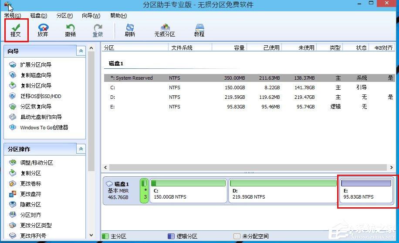Image resolution: width=399 pixels, height=243 pixels.
Task: Click the 刷新 refresh icon
Action: [x=130, y=27]
